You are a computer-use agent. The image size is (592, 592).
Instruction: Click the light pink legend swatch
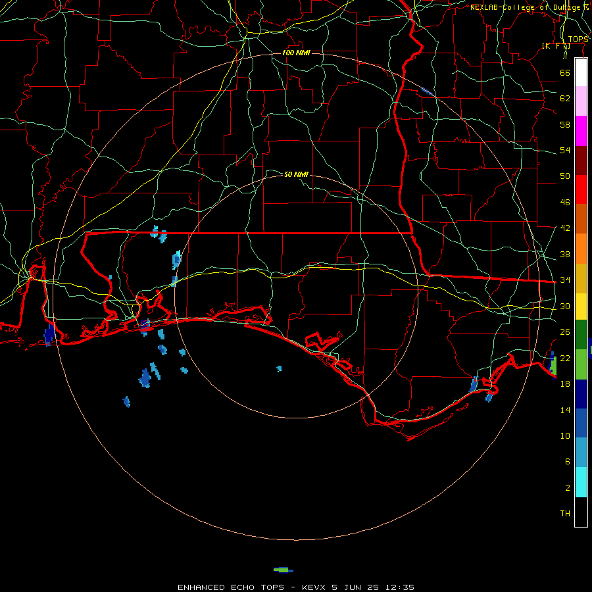[581, 101]
